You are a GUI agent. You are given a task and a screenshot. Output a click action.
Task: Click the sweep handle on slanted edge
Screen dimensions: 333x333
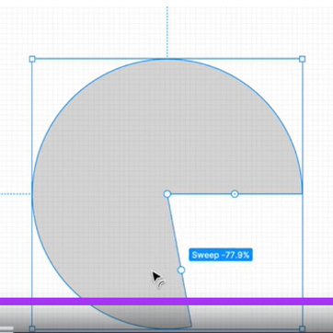[x=181, y=270]
